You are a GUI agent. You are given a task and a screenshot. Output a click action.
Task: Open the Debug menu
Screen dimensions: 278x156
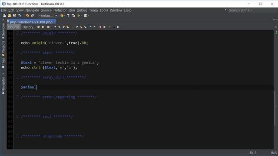[82, 10]
